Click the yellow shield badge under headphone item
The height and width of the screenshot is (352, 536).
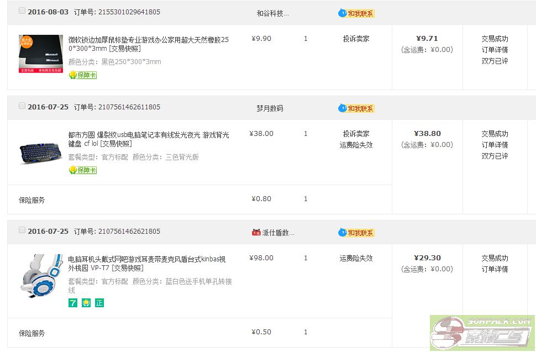pyautogui.click(x=86, y=303)
